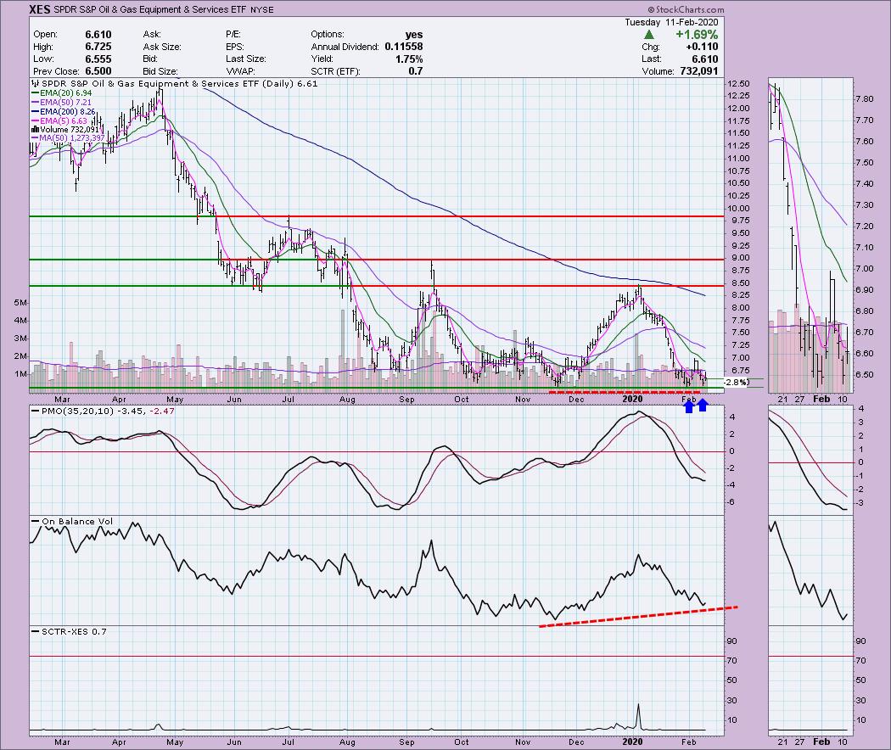Click the Prev Close value 6.500

(98, 71)
